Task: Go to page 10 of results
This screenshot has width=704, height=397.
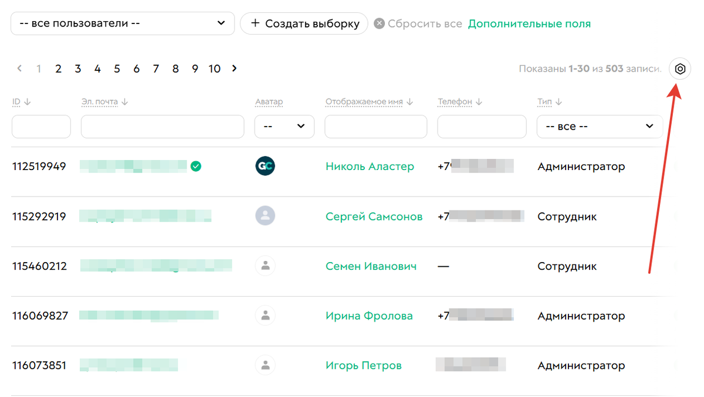Action: (214, 69)
